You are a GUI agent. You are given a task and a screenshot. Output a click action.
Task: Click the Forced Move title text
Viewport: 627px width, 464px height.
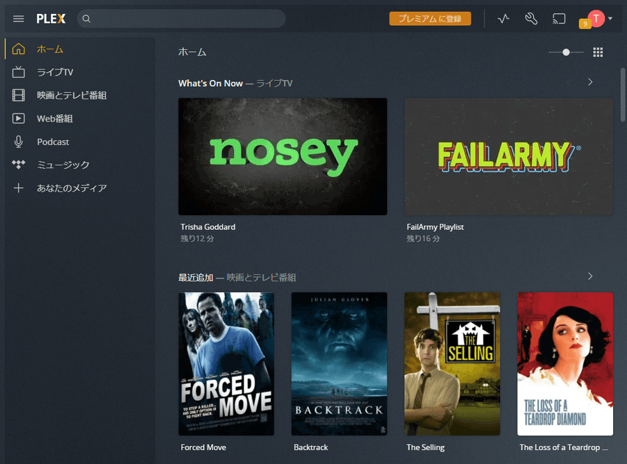coord(203,447)
